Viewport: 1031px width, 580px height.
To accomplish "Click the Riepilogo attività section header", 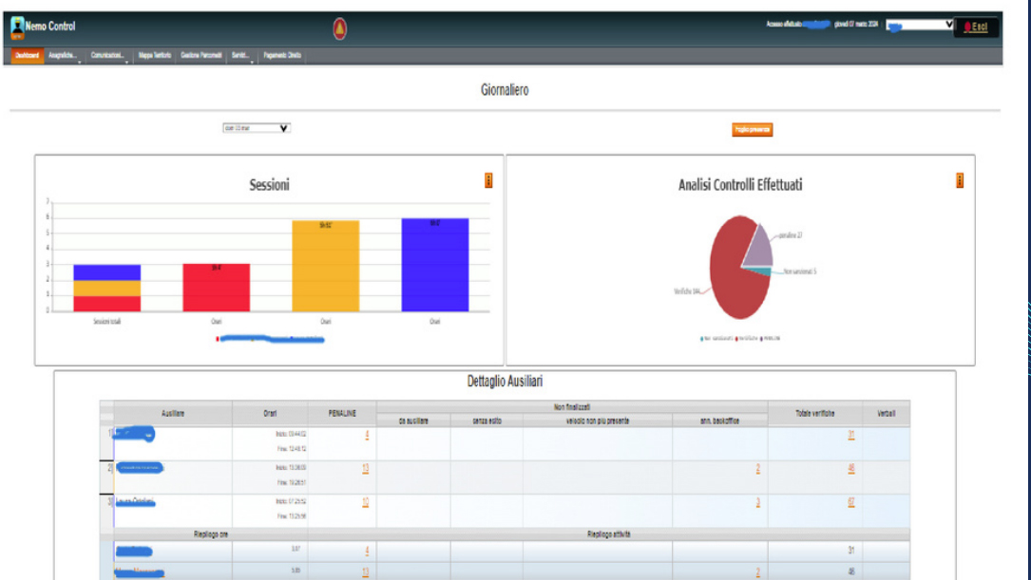I will [609, 534].
